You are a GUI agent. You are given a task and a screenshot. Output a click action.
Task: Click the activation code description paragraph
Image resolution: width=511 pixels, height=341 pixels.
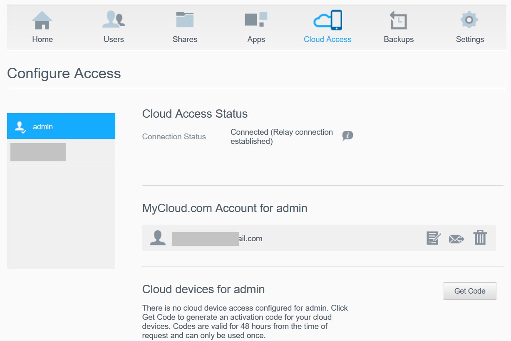245,321
